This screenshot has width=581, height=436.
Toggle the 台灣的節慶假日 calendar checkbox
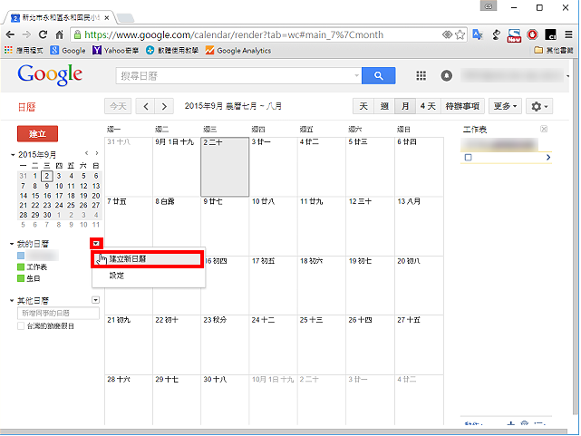point(21,326)
